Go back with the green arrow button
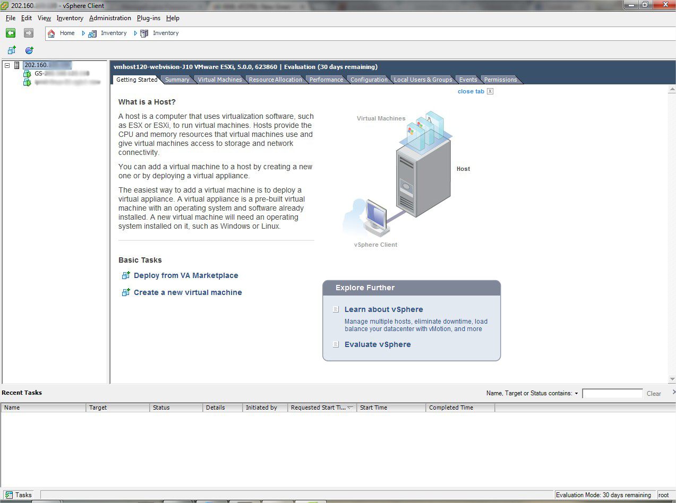 11,33
